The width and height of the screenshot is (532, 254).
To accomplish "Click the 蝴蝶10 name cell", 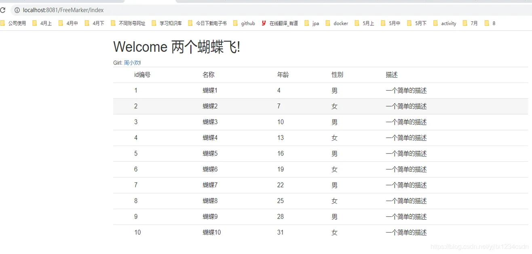I will [x=212, y=233].
